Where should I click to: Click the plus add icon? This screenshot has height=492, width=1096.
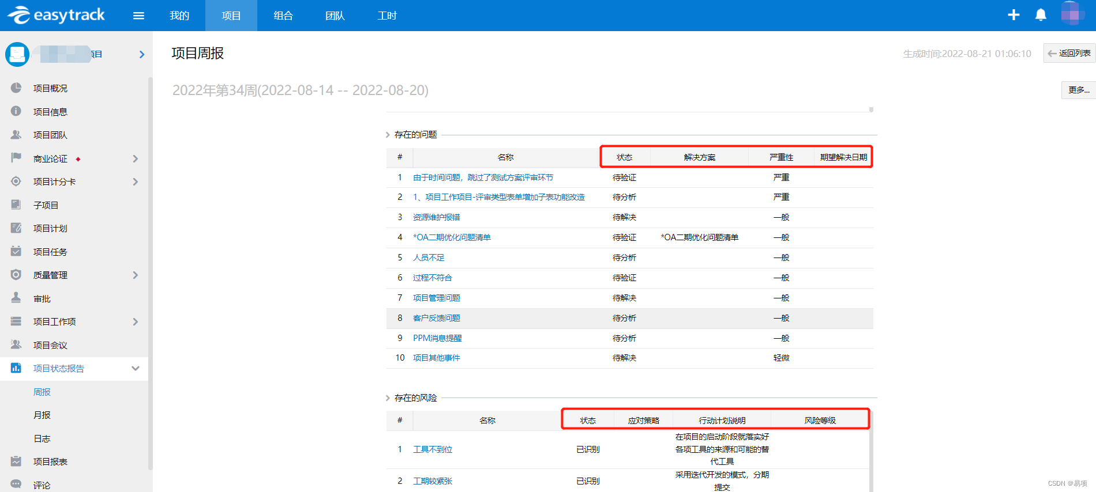pos(1014,15)
